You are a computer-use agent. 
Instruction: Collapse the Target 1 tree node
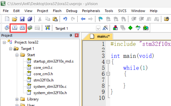[x=11, y=49]
